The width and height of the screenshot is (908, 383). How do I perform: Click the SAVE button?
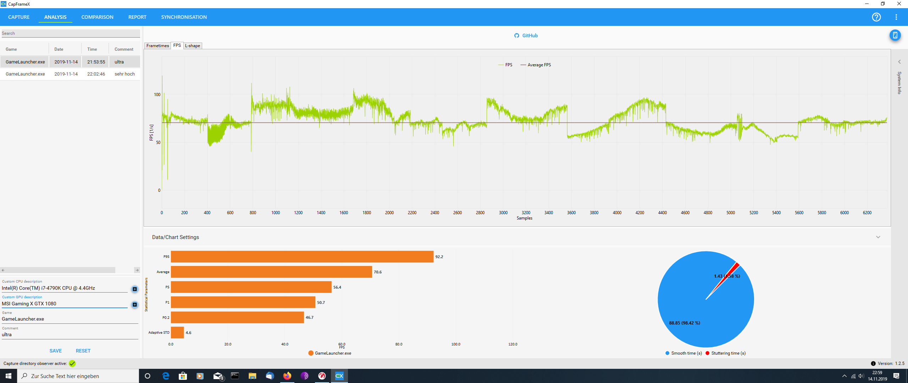point(55,351)
